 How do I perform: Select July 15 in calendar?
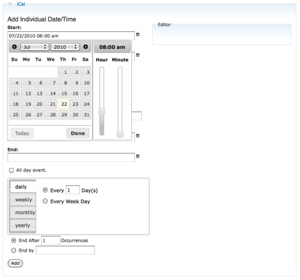[63, 93]
